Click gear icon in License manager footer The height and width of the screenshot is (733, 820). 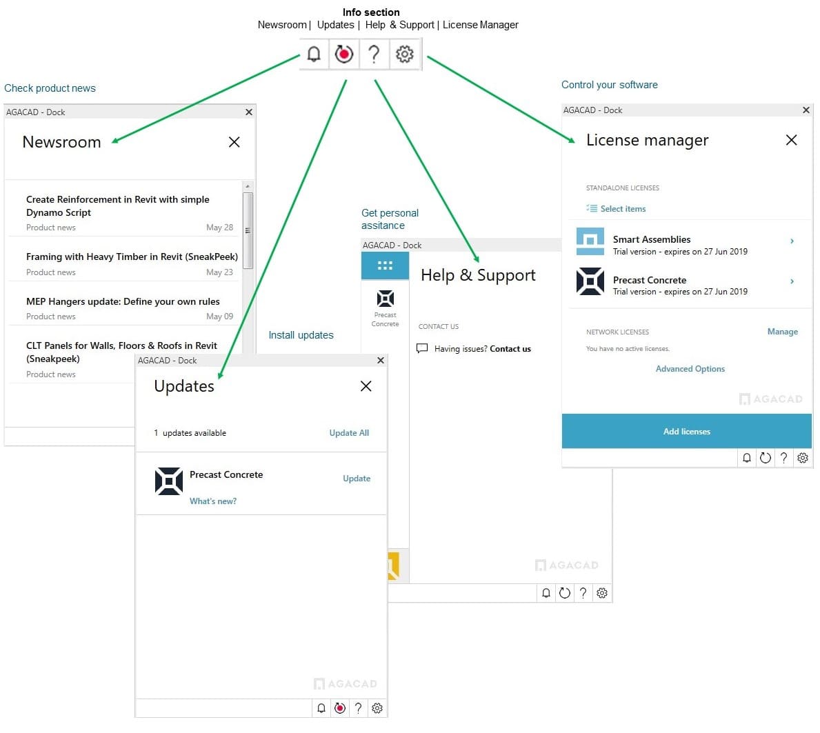pos(803,458)
